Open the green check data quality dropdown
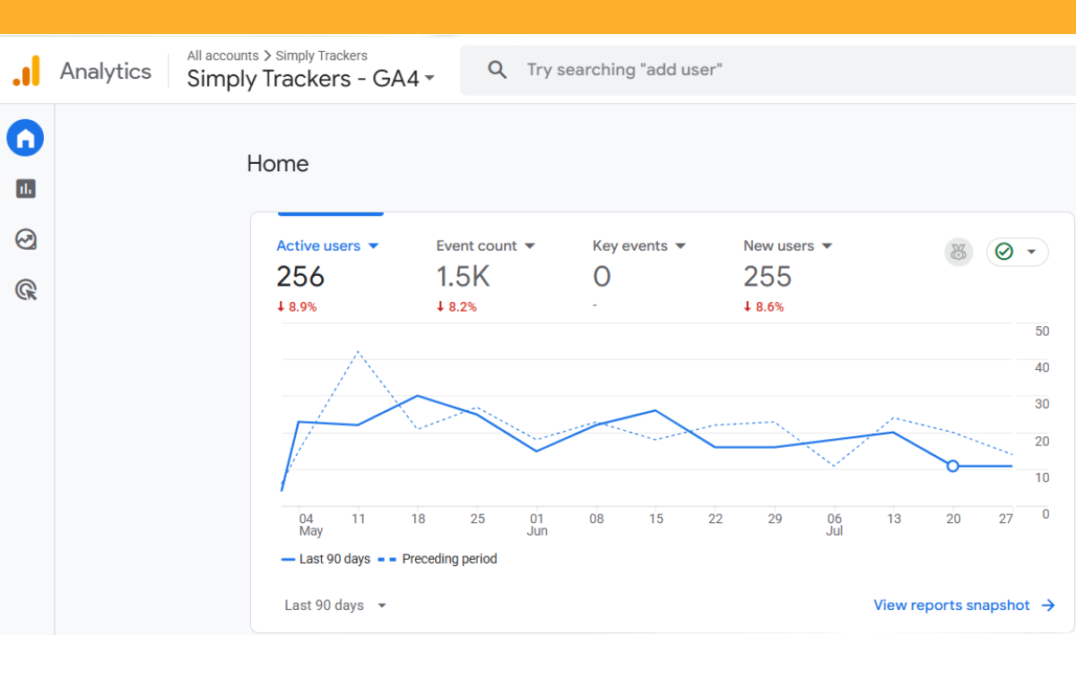Image resolution: width=1076 pixels, height=688 pixels. (x=1018, y=252)
